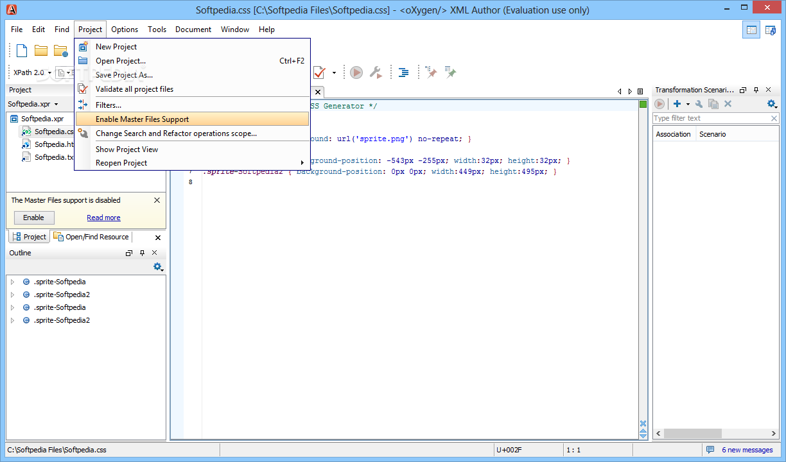This screenshot has height=462, width=786.
Task: Open the Tools menu
Action: click(x=157, y=30)
